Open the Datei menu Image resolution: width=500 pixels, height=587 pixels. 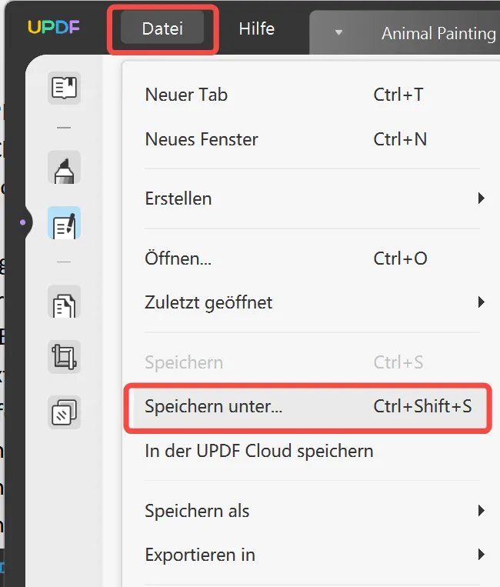tap(162, 29)
